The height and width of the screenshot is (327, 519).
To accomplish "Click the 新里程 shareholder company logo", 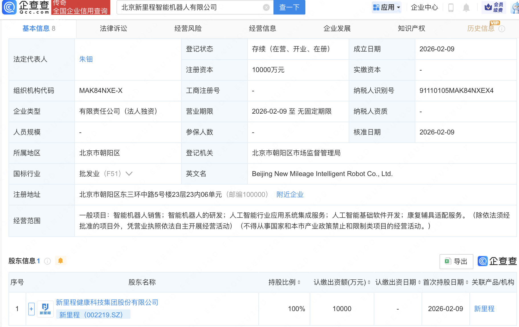I will coord(45,309).
